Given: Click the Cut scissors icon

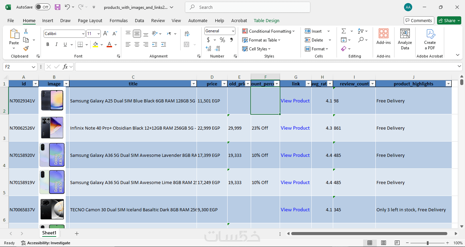Looking at the screenshot, I should pos(26,31).
